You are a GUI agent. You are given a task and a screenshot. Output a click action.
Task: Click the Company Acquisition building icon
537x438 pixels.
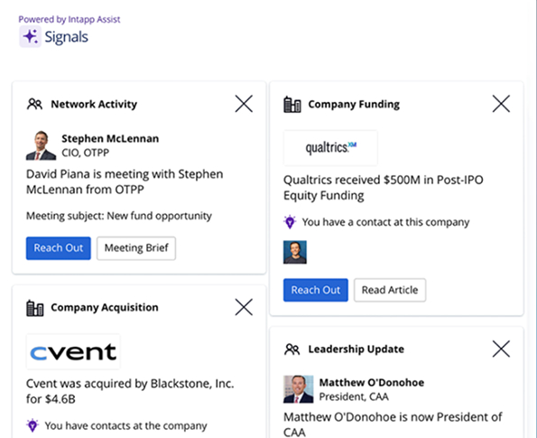tap(35, 308)
